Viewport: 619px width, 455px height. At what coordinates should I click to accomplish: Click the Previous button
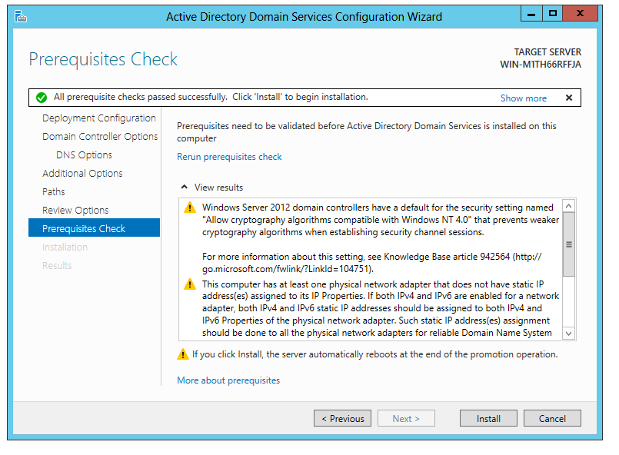[342, 419]
